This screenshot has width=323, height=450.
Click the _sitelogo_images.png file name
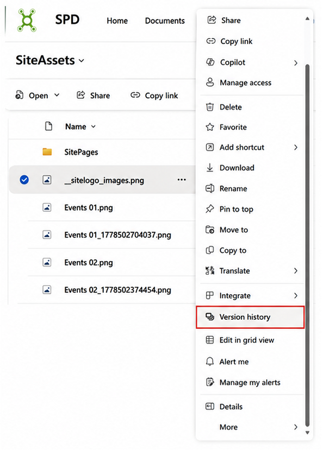pos(104,181)
